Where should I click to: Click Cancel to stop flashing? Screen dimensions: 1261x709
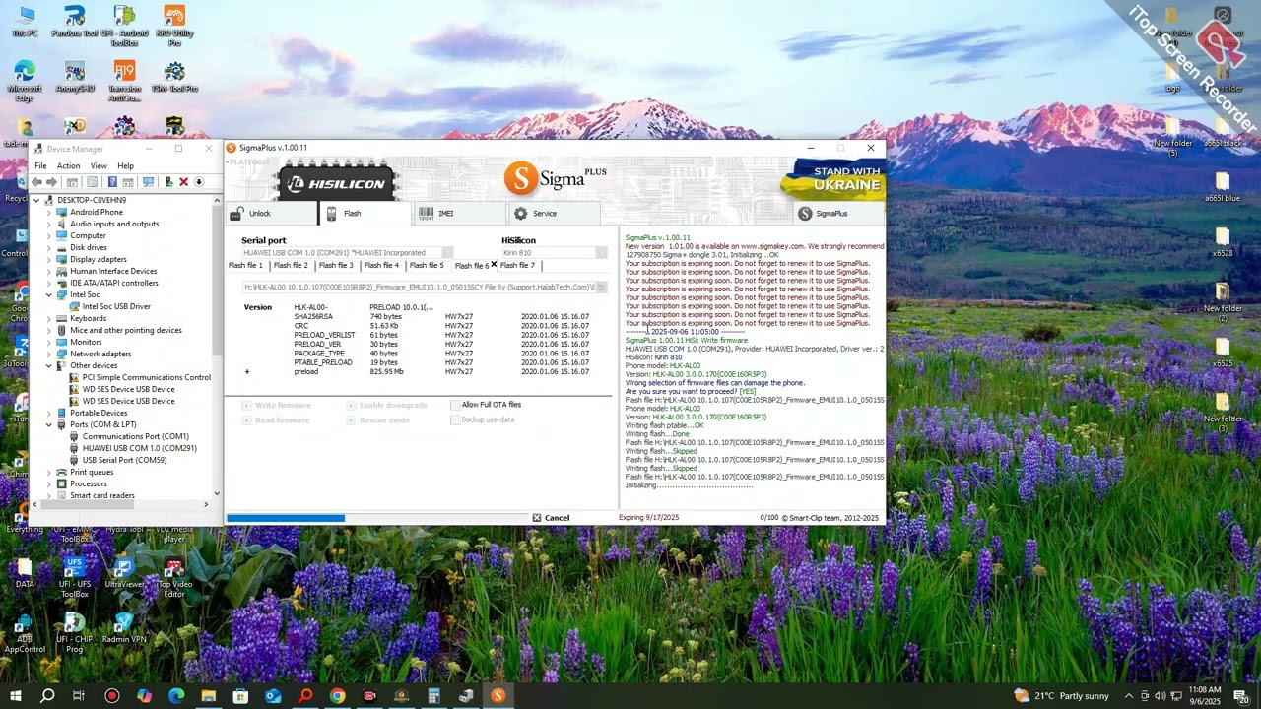[x=551, y=518]
